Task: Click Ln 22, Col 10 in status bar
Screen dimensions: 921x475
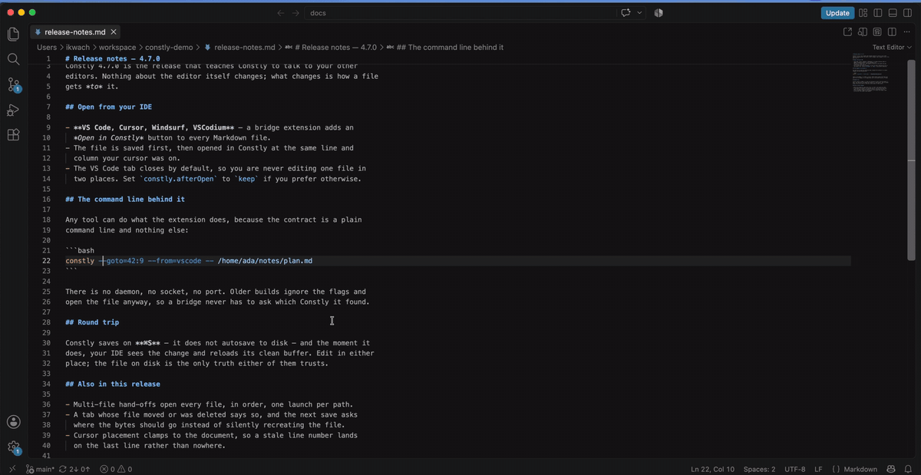Action: pyautogui.click(x=712, y=469)
